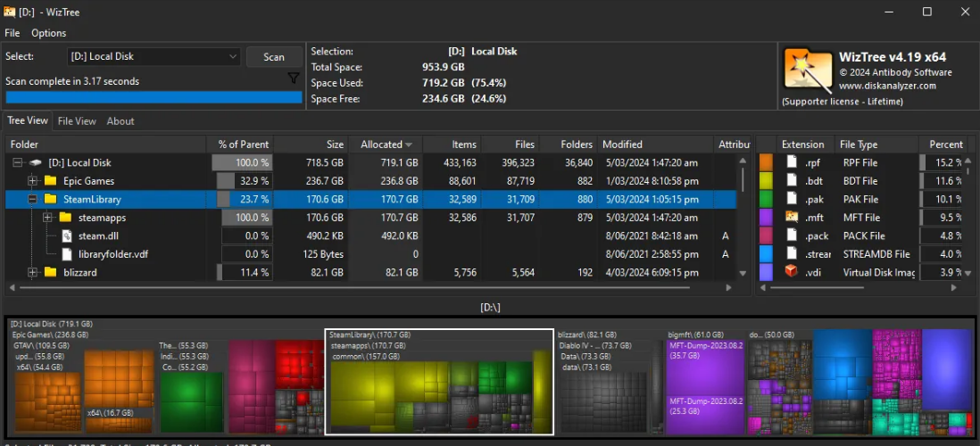
Task: Click the SteamLibrary folder icon
Action: 51,199
